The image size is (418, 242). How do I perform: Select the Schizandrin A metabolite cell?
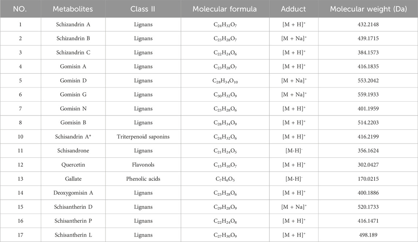73,24
